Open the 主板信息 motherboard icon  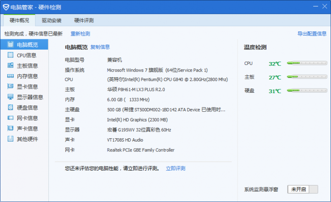click(10, 65)
